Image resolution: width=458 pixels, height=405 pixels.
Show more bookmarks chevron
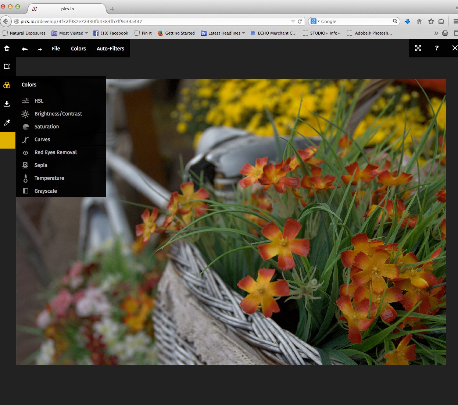[x=436, y=33]
